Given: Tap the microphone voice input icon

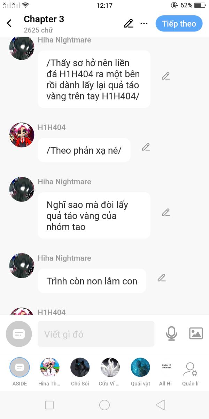Looking at the screenshot, I should pos(171,334).
